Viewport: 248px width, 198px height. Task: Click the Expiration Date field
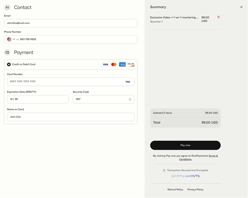coord(38,99)
